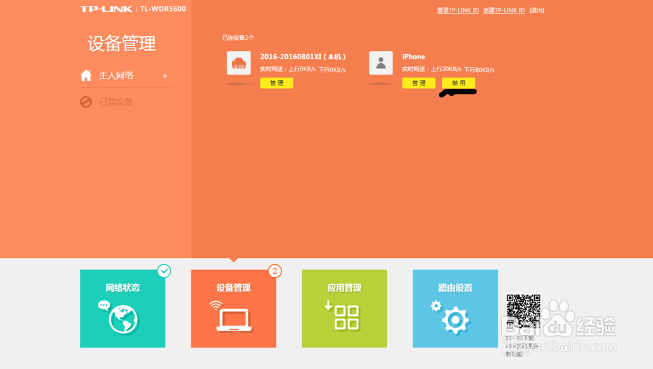Open the 创建TP-LINK ID link
This screenshot has height=369, width=653.
[504, 10]
